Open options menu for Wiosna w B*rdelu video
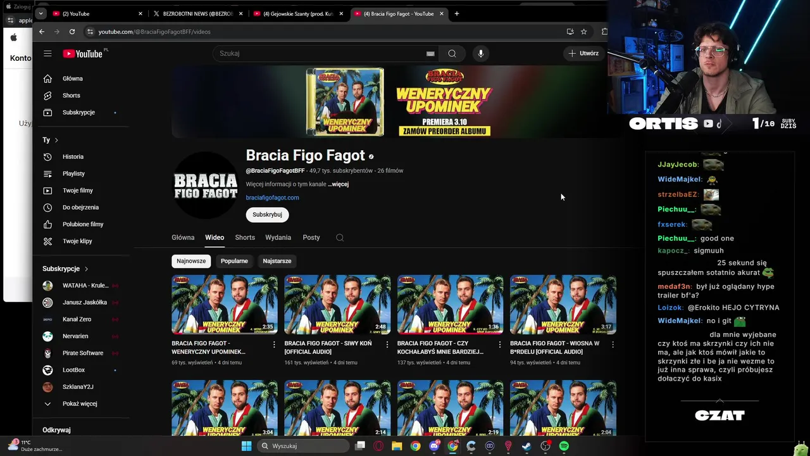Screen dimensions: 810x456 coord(613,345)
